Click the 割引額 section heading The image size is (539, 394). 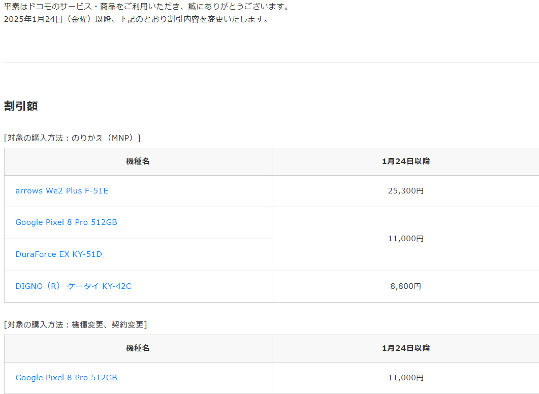(21, 106)
